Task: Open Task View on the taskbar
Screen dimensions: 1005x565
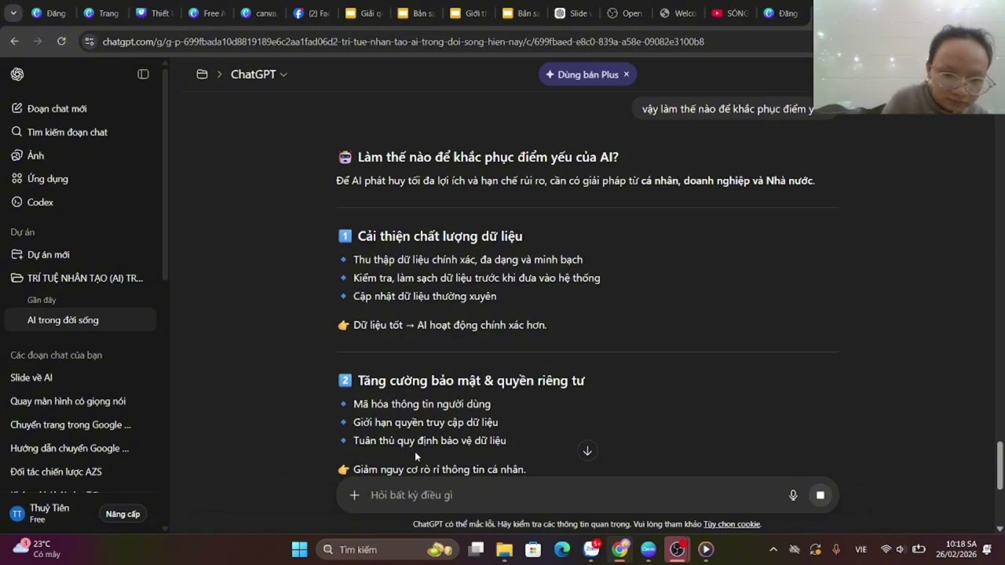Action: [x=476, y=549]
